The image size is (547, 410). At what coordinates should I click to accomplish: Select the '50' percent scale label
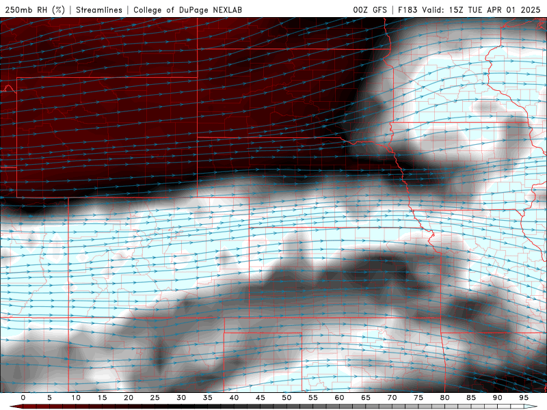pyautogui.click(x=286, y=398)
